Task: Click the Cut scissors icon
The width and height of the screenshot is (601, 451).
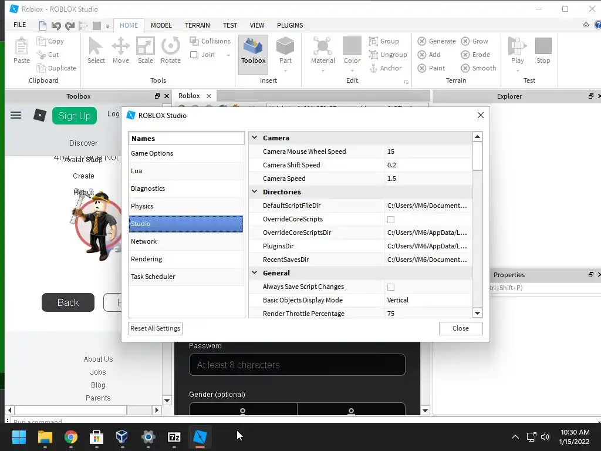Action: coord(41,55)
